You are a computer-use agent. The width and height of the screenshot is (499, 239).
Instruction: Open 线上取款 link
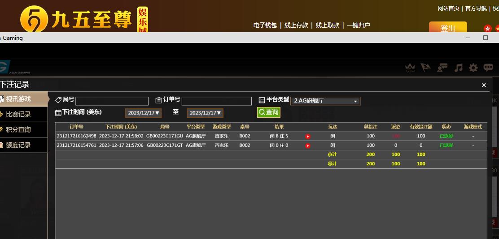coord(328,26)
